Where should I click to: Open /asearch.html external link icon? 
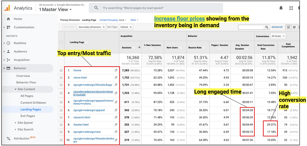point(116,117)
